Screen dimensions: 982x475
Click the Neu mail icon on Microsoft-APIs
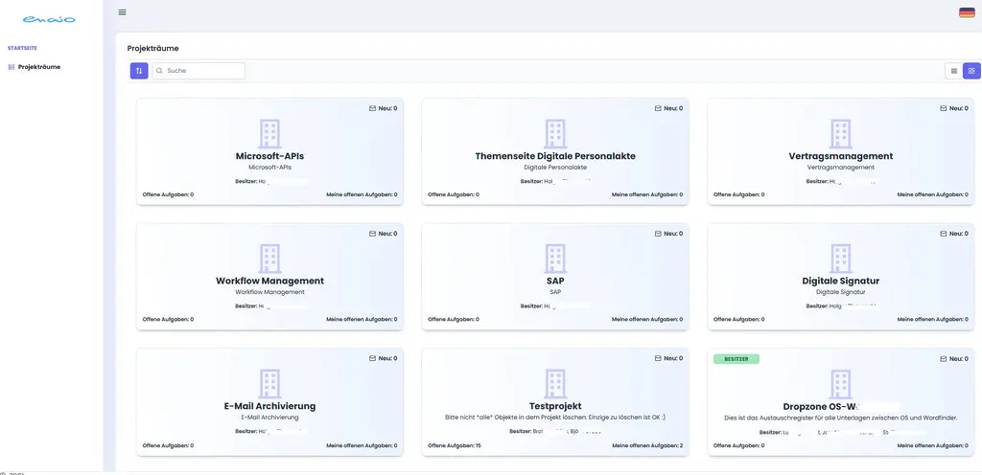point(372,108)
